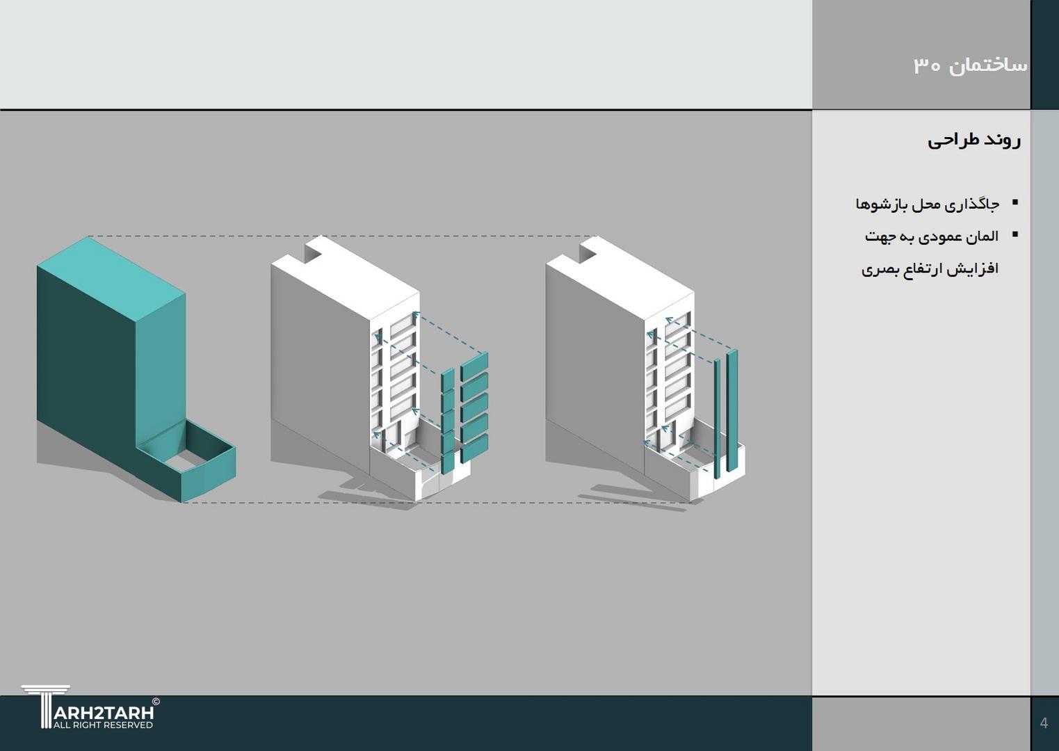Image resolution: width=1059 pixels, height=751 pixels.
Task: Click the TARH2TARH column logo icon
Action: (45, 705)
